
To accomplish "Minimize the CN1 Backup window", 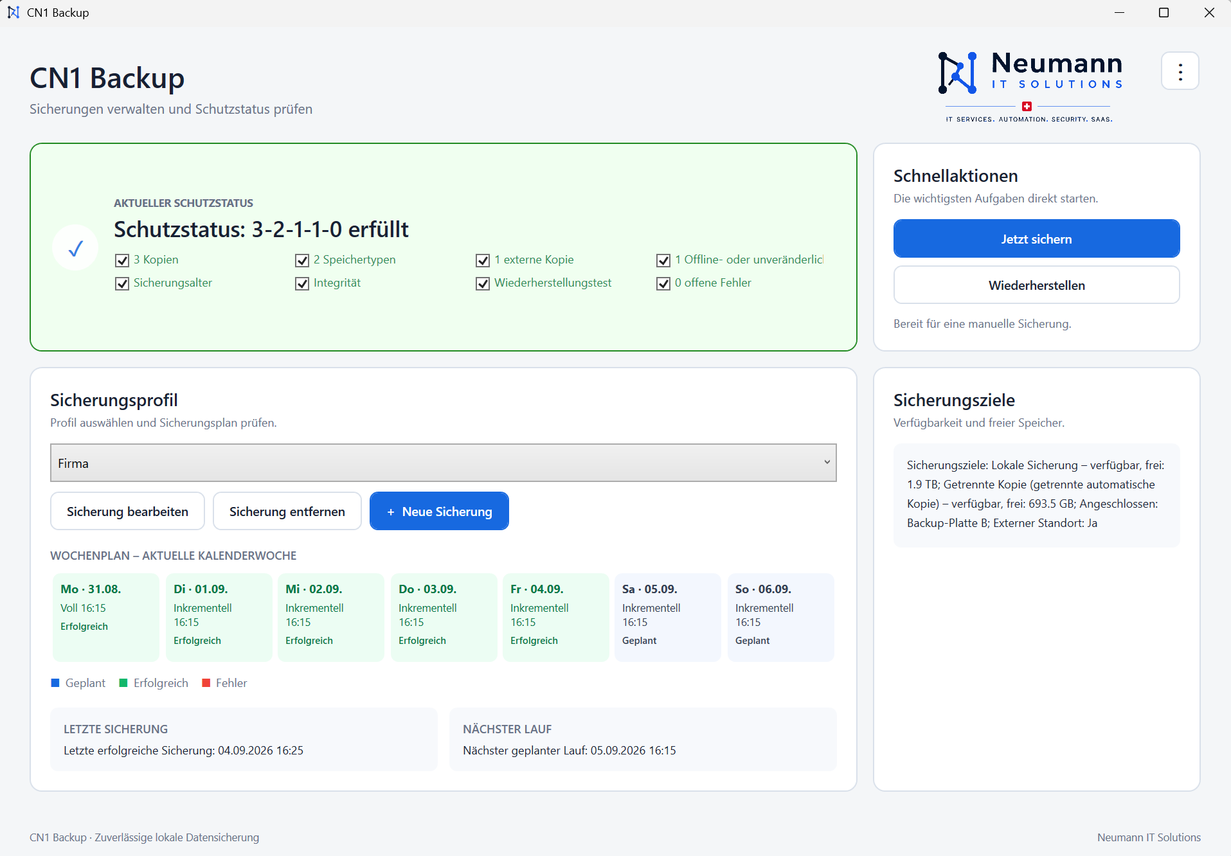I will [1119, 13].
